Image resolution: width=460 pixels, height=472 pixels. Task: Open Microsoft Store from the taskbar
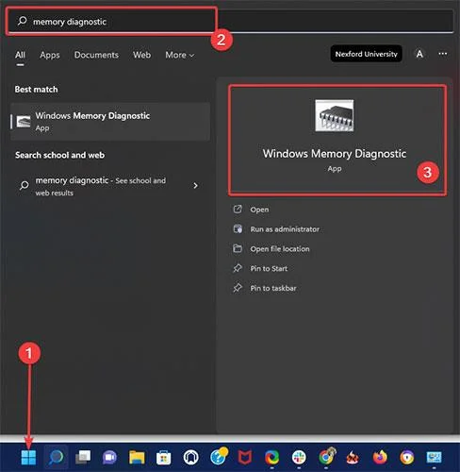[x=164, y=457]
